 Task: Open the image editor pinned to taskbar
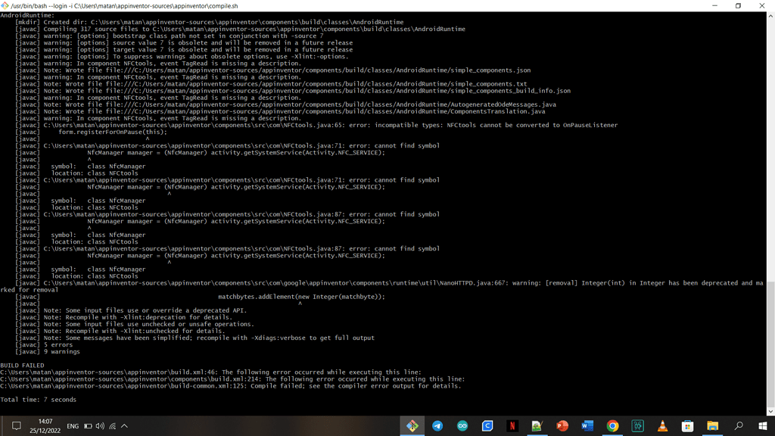pos(537,425)
